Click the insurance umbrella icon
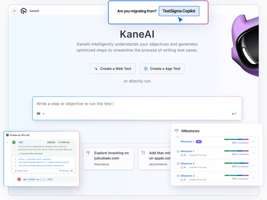Viewport: 267px width, 200px height. click(x=88, y=153)
